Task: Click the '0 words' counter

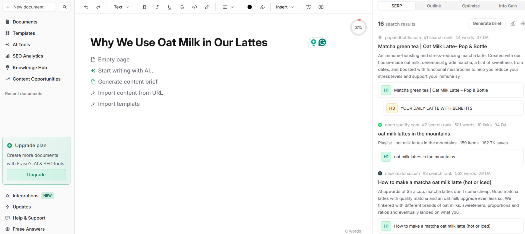Action: coord(353,231)
